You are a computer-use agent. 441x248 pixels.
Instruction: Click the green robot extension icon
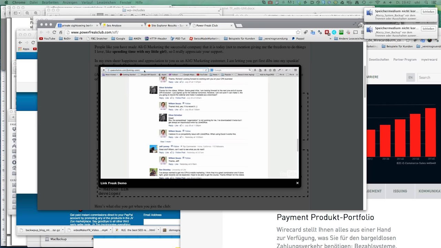pyautogui.click(x=341, y=32)
